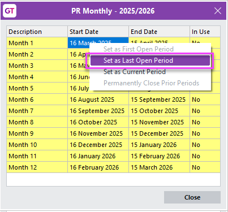Select the Month 6 row description
The image size is (228, 212).
(37, 99)
